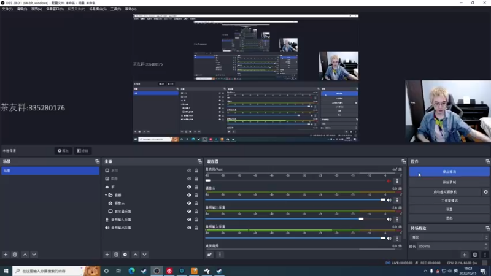Screen dimensions: 491x276
Task: Hide the 摄像头 camera source
Action: 189,203
